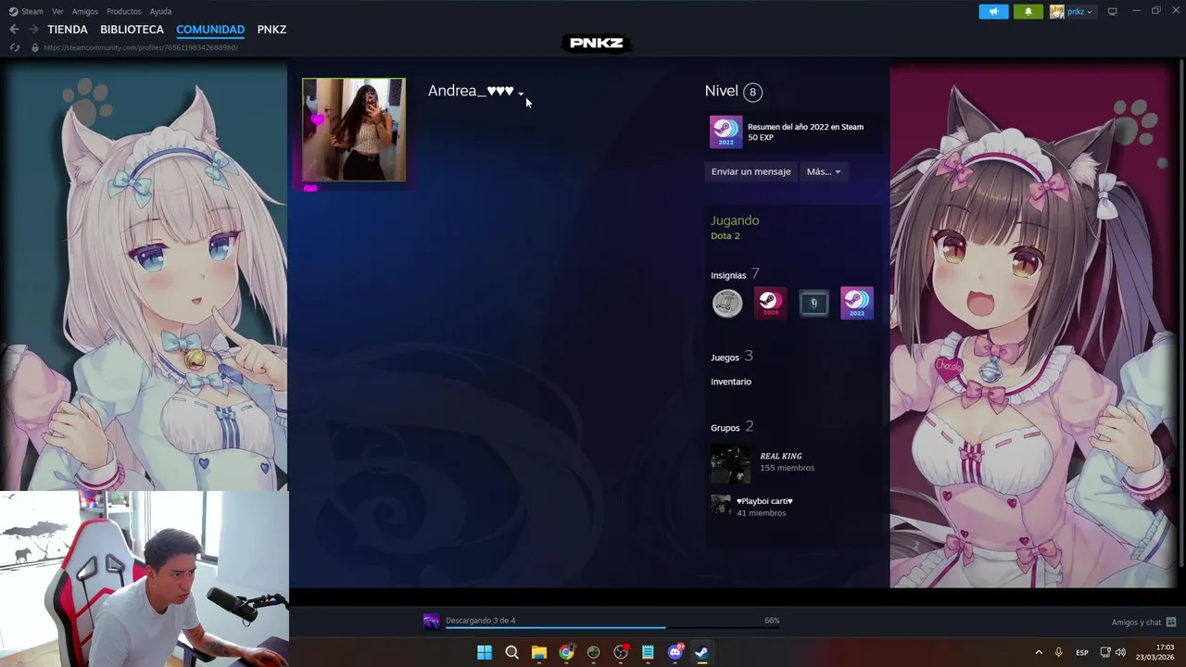Viewport: 1186px width, 667px height.
Task: Open the Ver menu
Action: tap(57, 11)
